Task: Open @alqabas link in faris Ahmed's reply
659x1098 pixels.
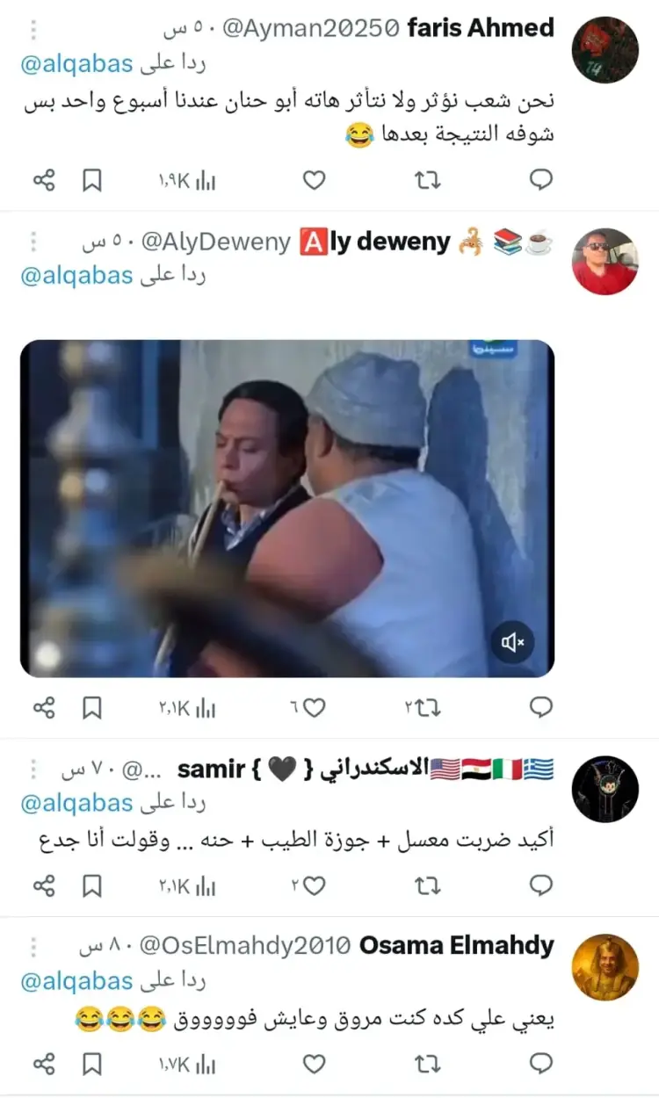Action: tap(76, 63)
